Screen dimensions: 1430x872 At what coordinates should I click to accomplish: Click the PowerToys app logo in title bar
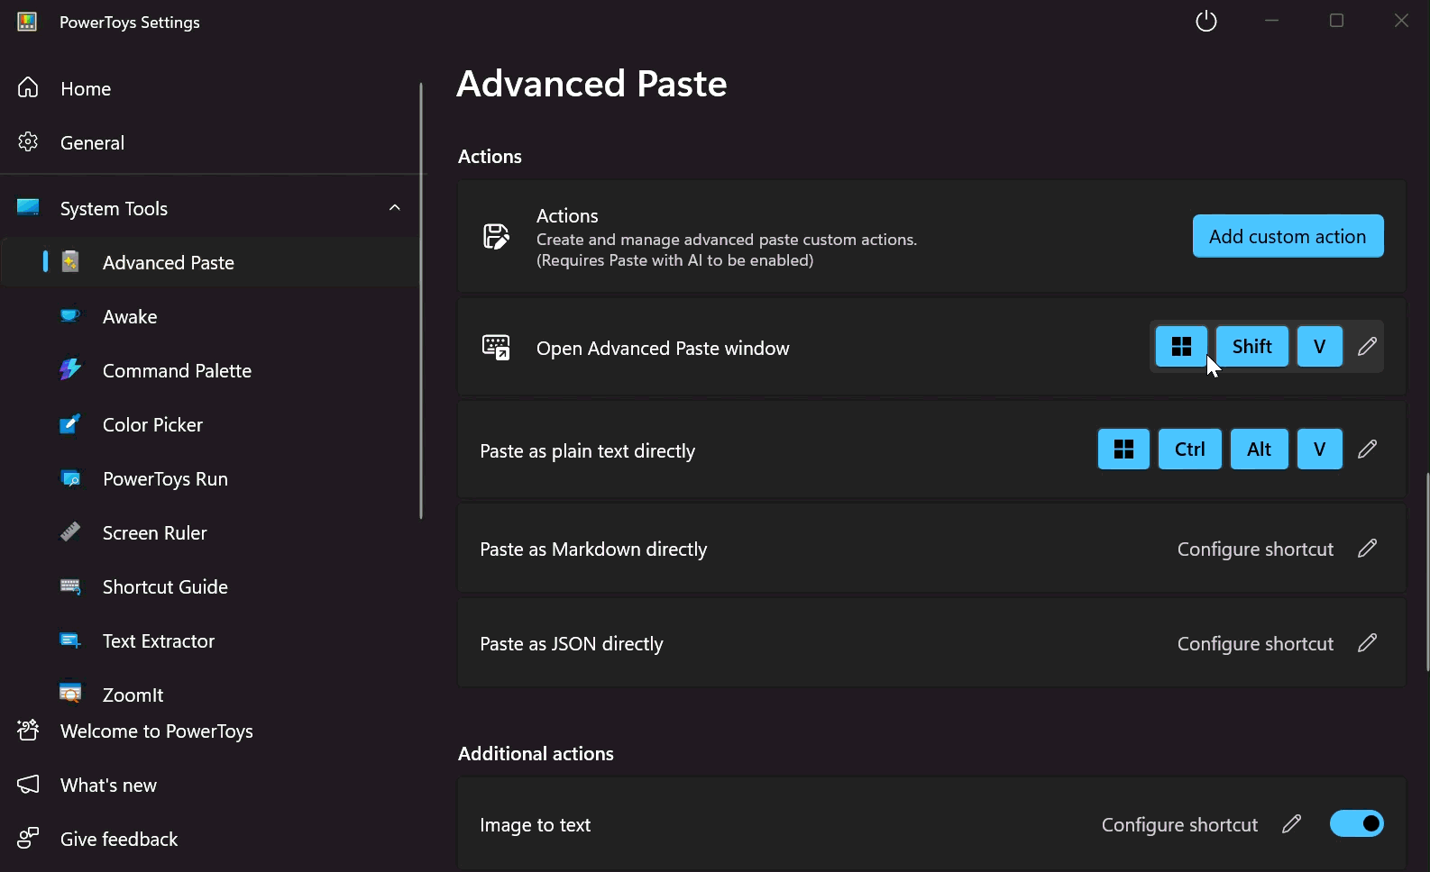coord(27,22)
